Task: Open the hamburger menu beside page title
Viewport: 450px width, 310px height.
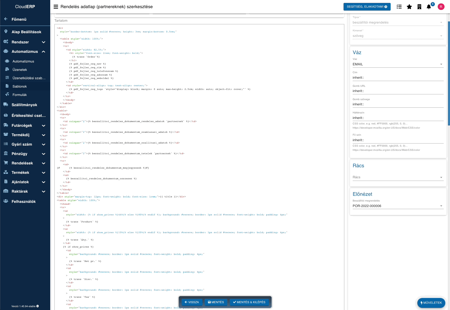Action: 56,7
